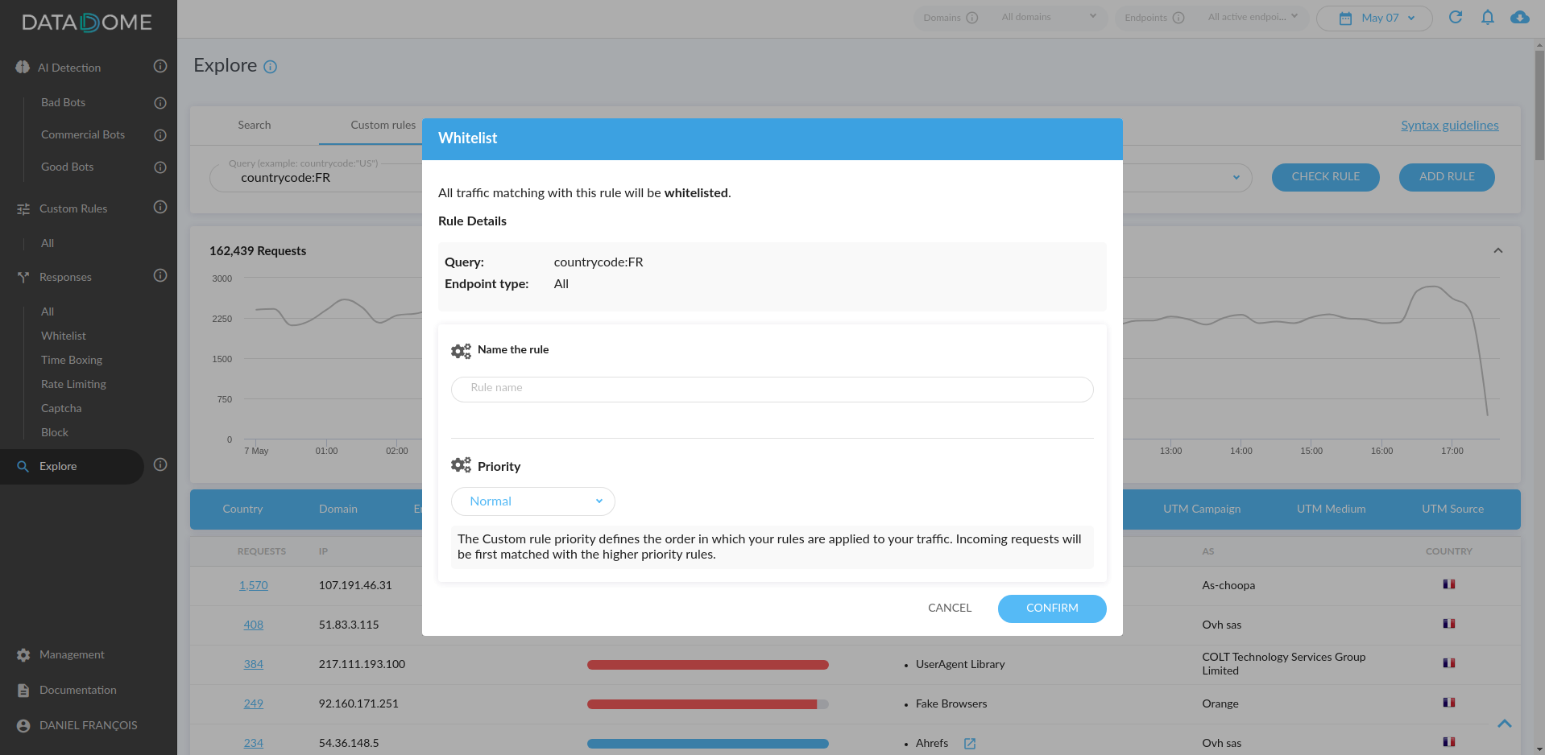Open notifications bell
The height and width of the screenshot is (755, 1545).
click(x=1488, y=17)
